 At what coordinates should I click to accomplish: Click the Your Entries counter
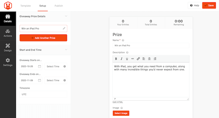[123, 23]
